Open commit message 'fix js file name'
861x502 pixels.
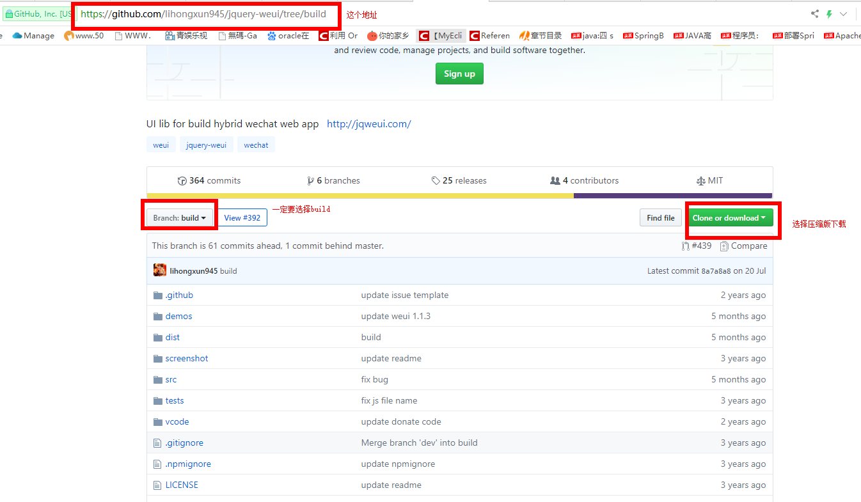[389, 401]
